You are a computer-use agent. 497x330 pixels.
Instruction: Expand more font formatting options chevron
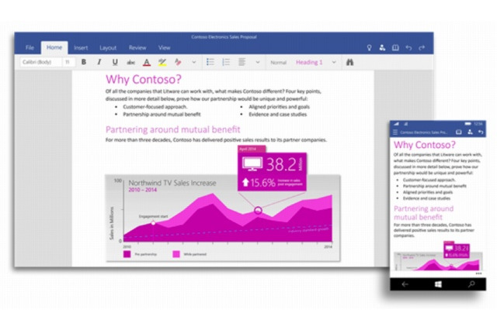tap(194, 62)
